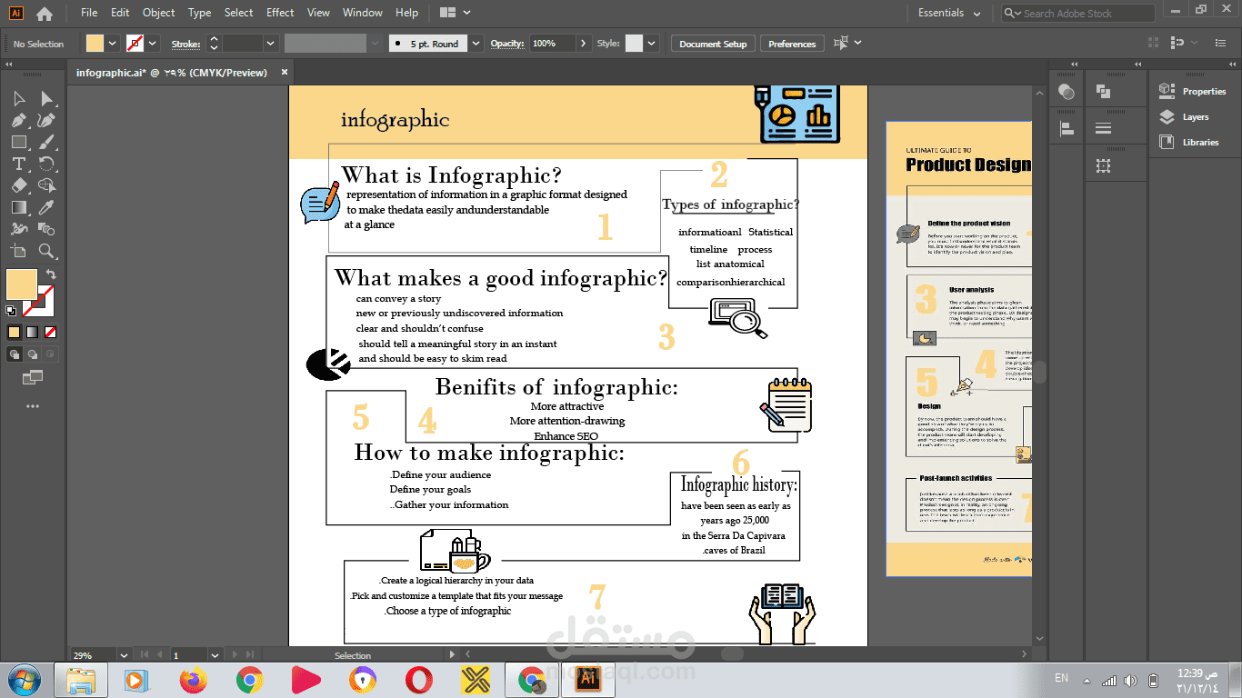Select the Rectangle tool
Screen dimensions: 1242x698
[19, 142]
